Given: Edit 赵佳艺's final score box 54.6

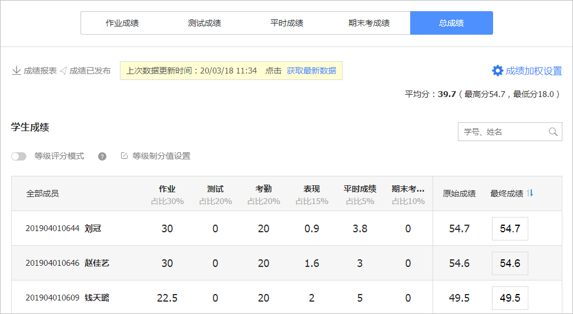Looking at the screenshot, I should (x=510, y=263).
